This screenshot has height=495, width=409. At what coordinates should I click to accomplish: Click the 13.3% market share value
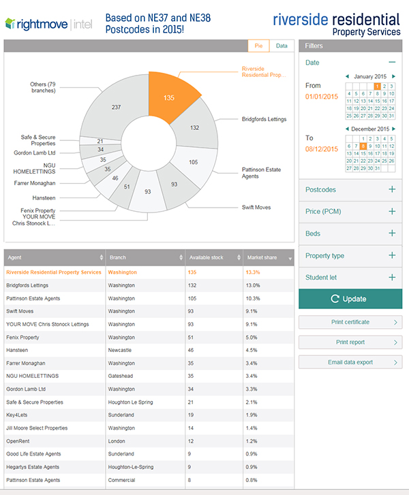pyautogui.click(x=253, y=272)
